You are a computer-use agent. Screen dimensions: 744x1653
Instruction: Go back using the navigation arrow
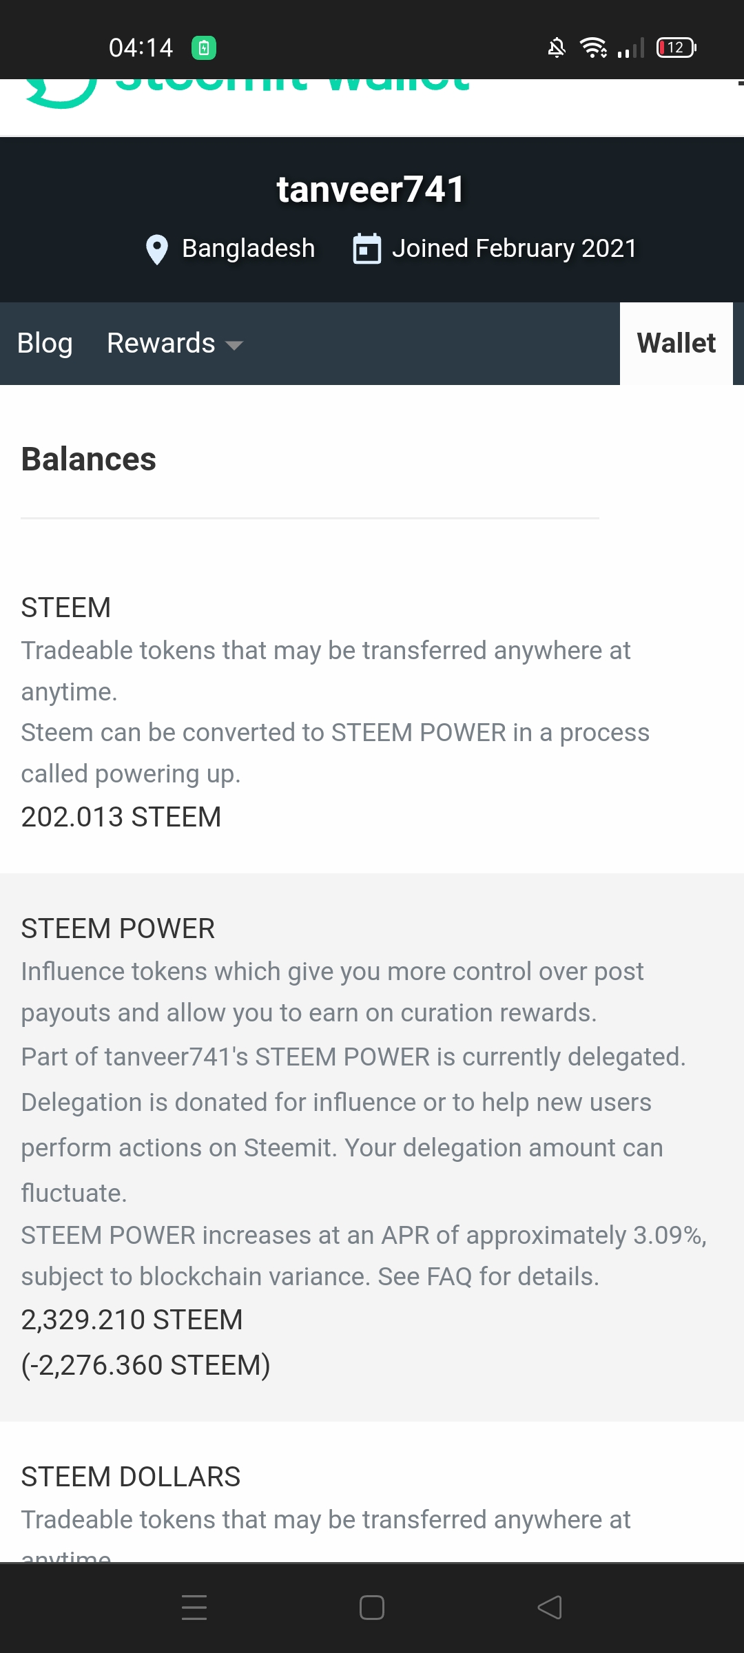[550, 1608]
